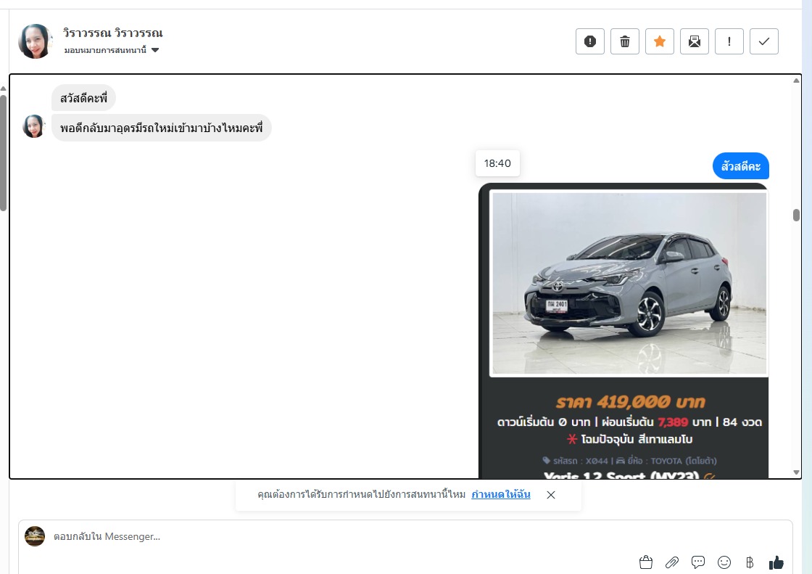The image size is (812, 574).
Task: Attach a file with paperclip icon
Action: [x=672, y=562]
